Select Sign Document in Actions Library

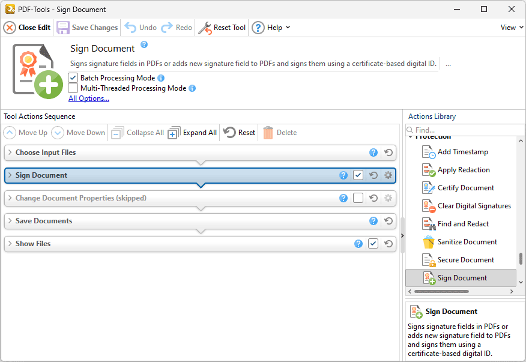[x=461, y=278]
